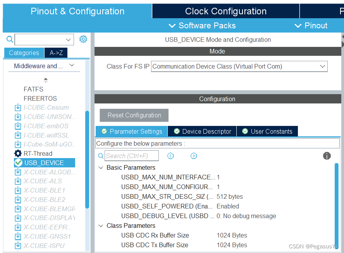
Task: Click the categories panel vertical scrollbar
Action: [87, 160]
